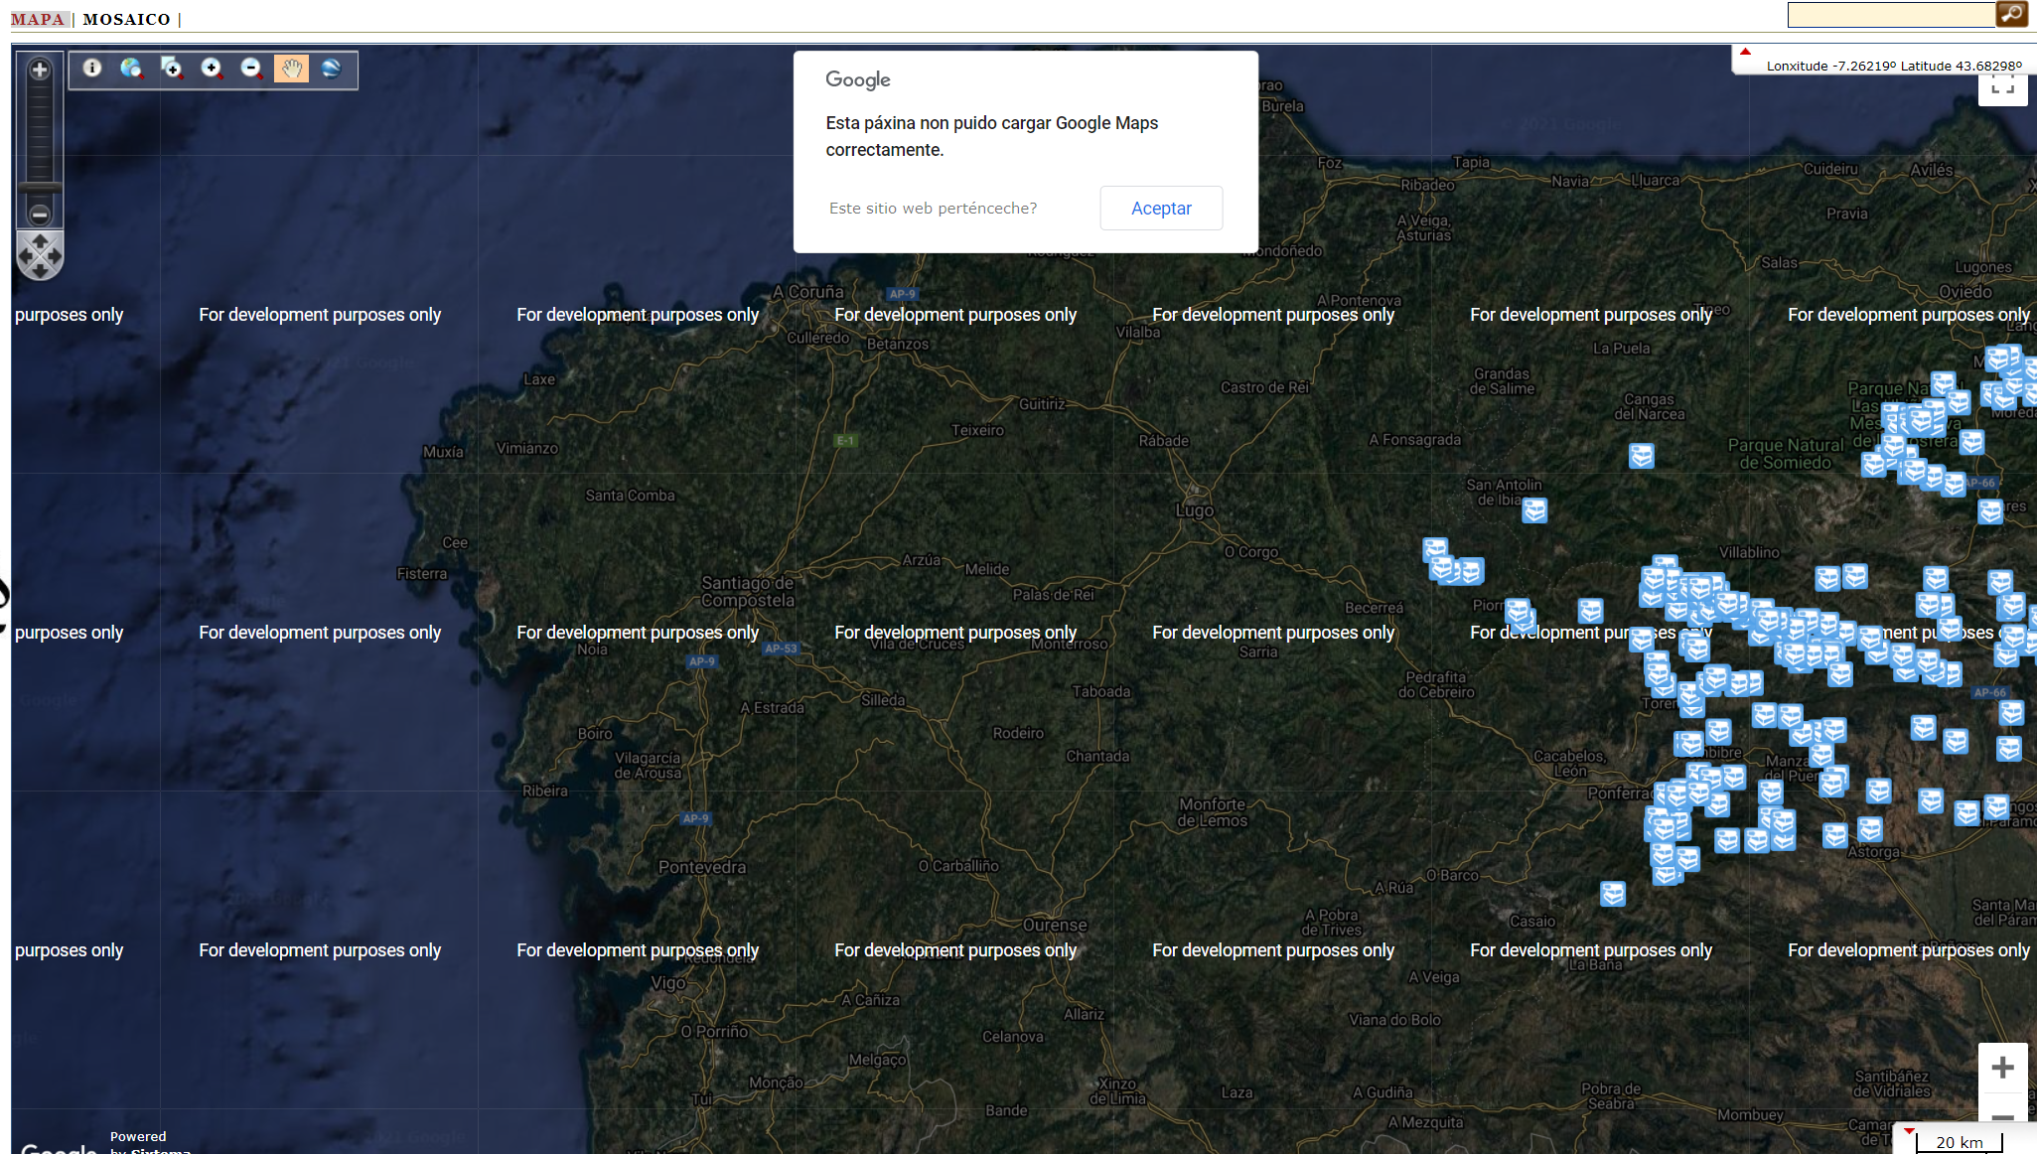Click Google Maps zoom in plus
This screenshot has height=1154, width=2037.
(x=2002, y=1068)
